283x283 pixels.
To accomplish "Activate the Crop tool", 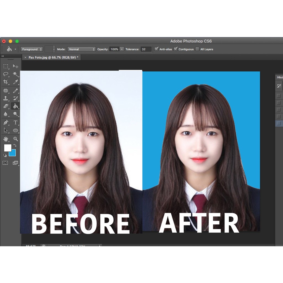I will pos(6,82).
